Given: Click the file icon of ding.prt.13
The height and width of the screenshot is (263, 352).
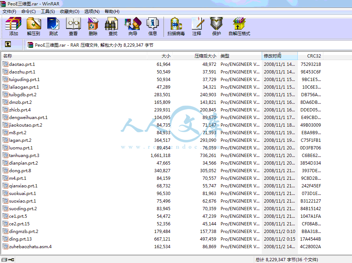Looking at the screenshot, I should [x=5, y=239].
